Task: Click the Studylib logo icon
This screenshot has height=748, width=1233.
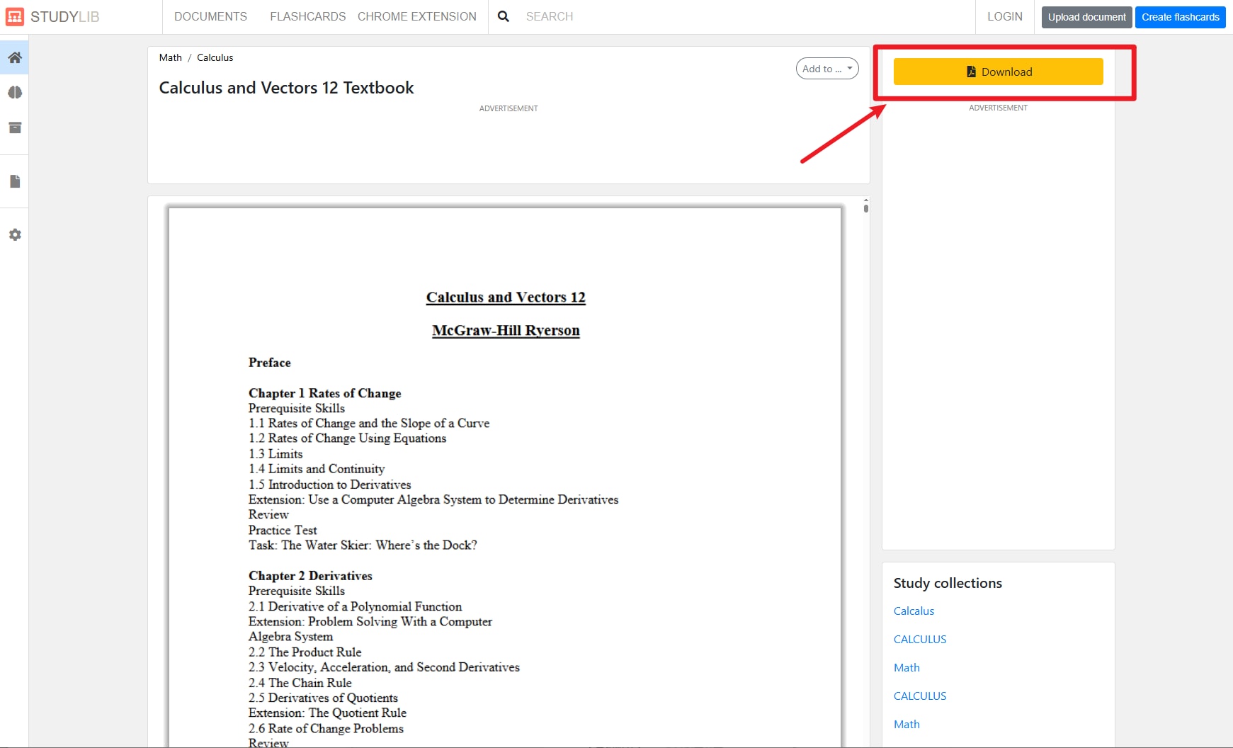Action: pyautogui.click(x=14, y=16)
